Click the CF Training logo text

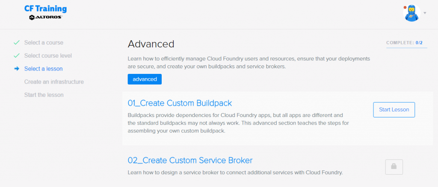(45, 9)
